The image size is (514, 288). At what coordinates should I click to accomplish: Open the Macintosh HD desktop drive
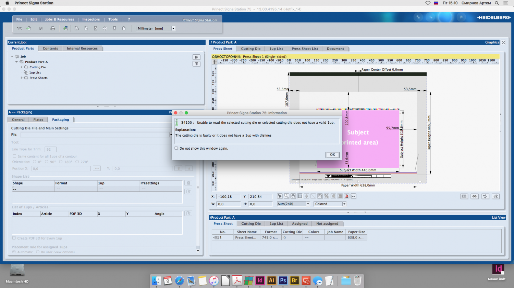pos(17,274)
